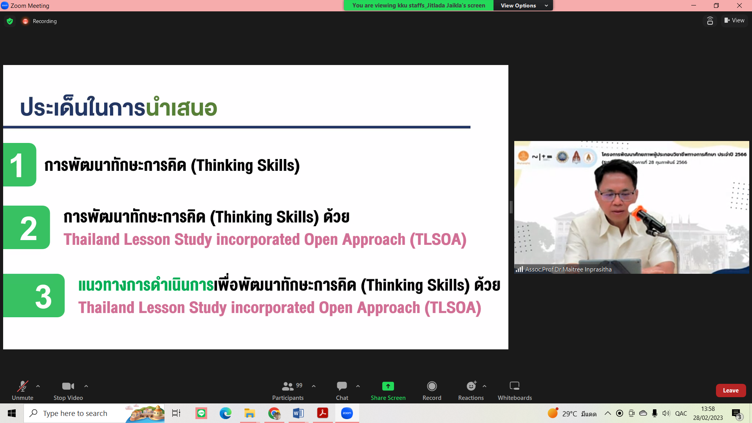752x423 pixels.
Task: Start recording with the Record button
Action: pyautogui.click(x=432, y=391)
